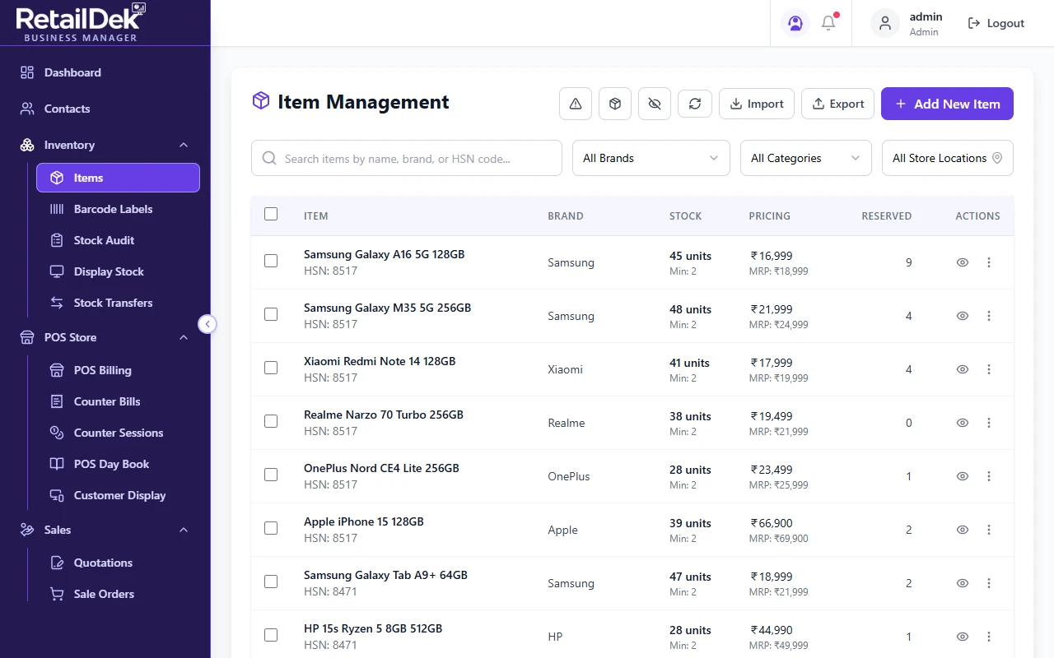Screen dimensions: 1054x658
Task: Check the OnePlus Nord CE4 Lite row
Action: tap(271, 475)
